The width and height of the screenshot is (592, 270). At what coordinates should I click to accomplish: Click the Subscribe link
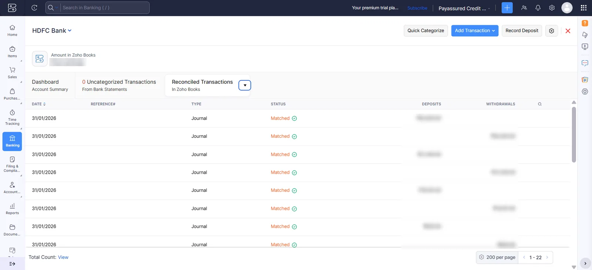click(417, 8)
